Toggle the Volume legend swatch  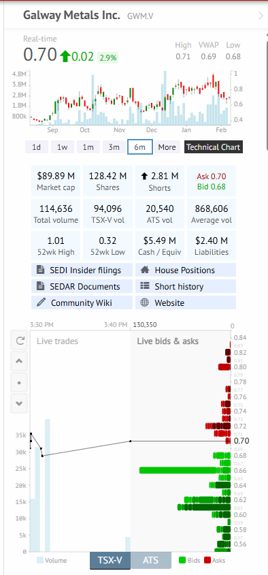(40, 560)
